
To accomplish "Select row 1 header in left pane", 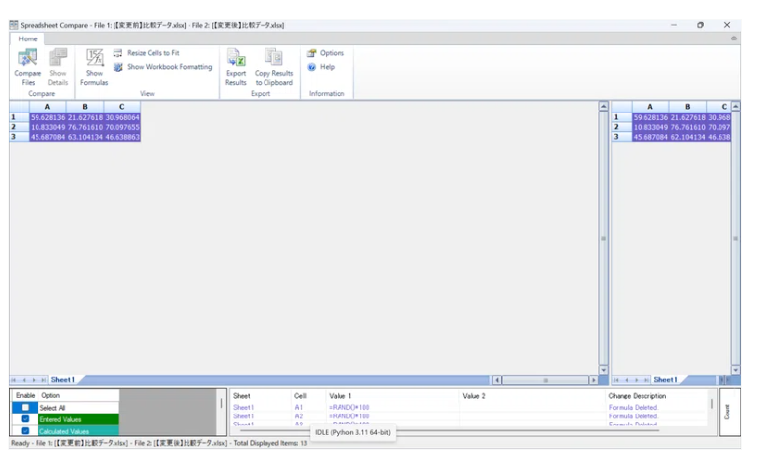I will point(19,117).
